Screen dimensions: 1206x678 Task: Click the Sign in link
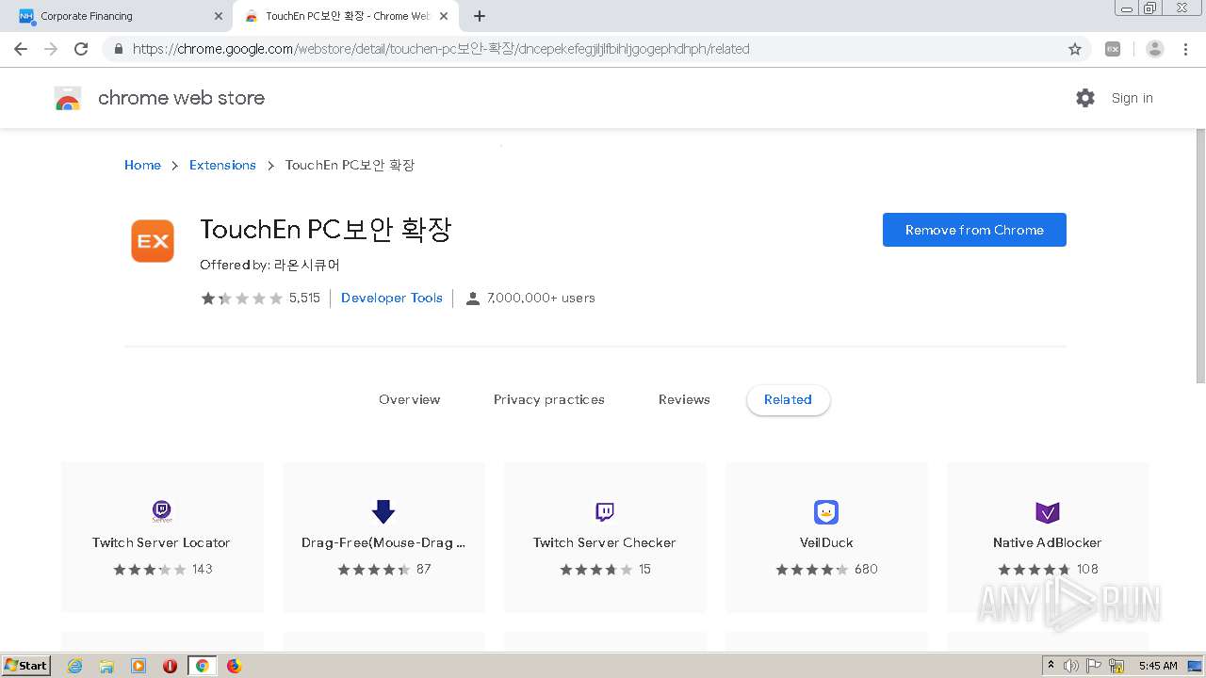tap(1132, 98)
